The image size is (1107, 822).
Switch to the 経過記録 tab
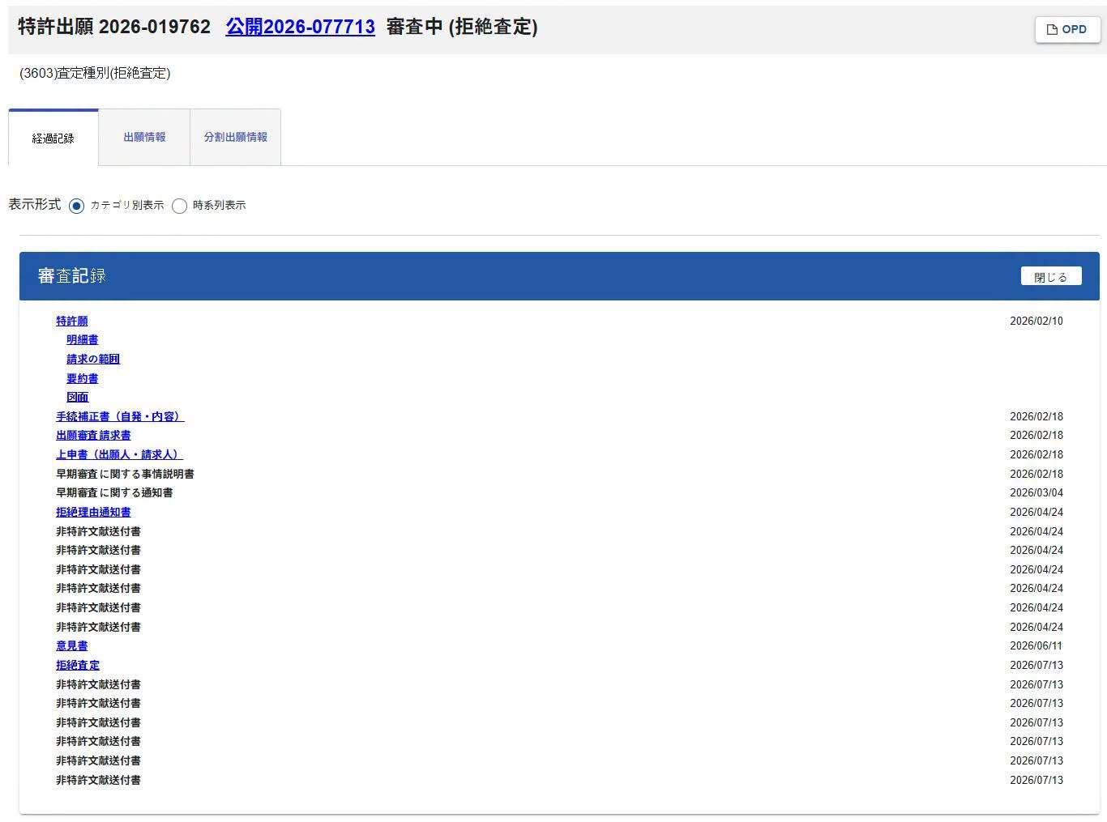coord(53,138)
